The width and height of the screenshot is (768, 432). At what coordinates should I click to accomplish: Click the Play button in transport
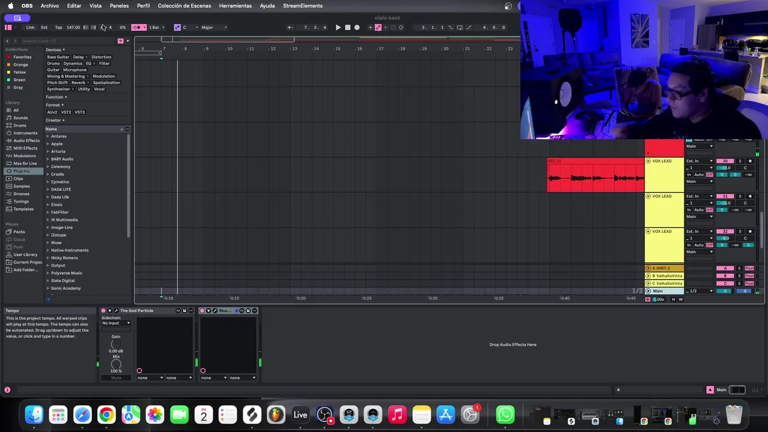click(338, 27)
